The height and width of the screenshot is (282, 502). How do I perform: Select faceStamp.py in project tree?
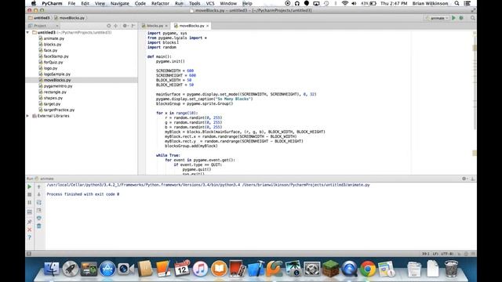(56, 56)
